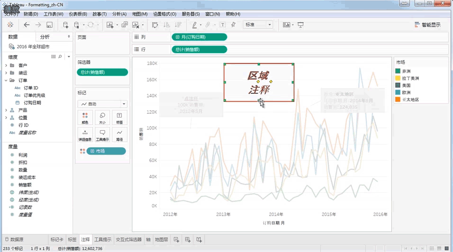
Task: Click the search icon in the dimensions pane
Action: (x=60, y=56)
